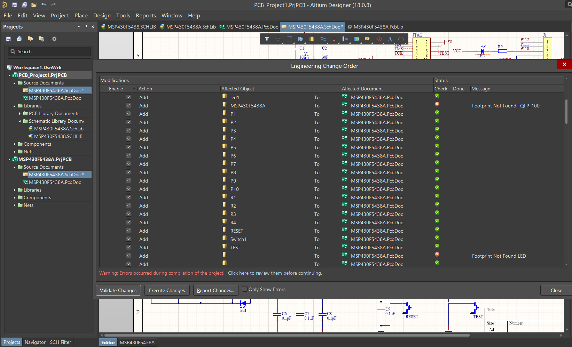Image resolution: width=572 pixels, height=347 pixels.
Task: Click the Execute Changes button
Action: 167,290
